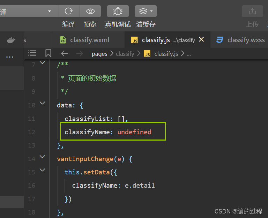The width and height of the screenshot is (268, 218).
Task: Switch to classify.wxml tab
Action: pyautogui.click(x=89, y=40)
